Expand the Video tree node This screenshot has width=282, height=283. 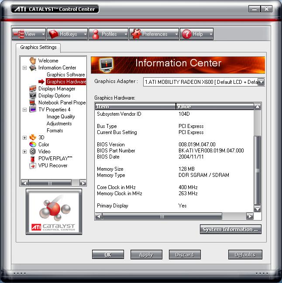(25, 152)
